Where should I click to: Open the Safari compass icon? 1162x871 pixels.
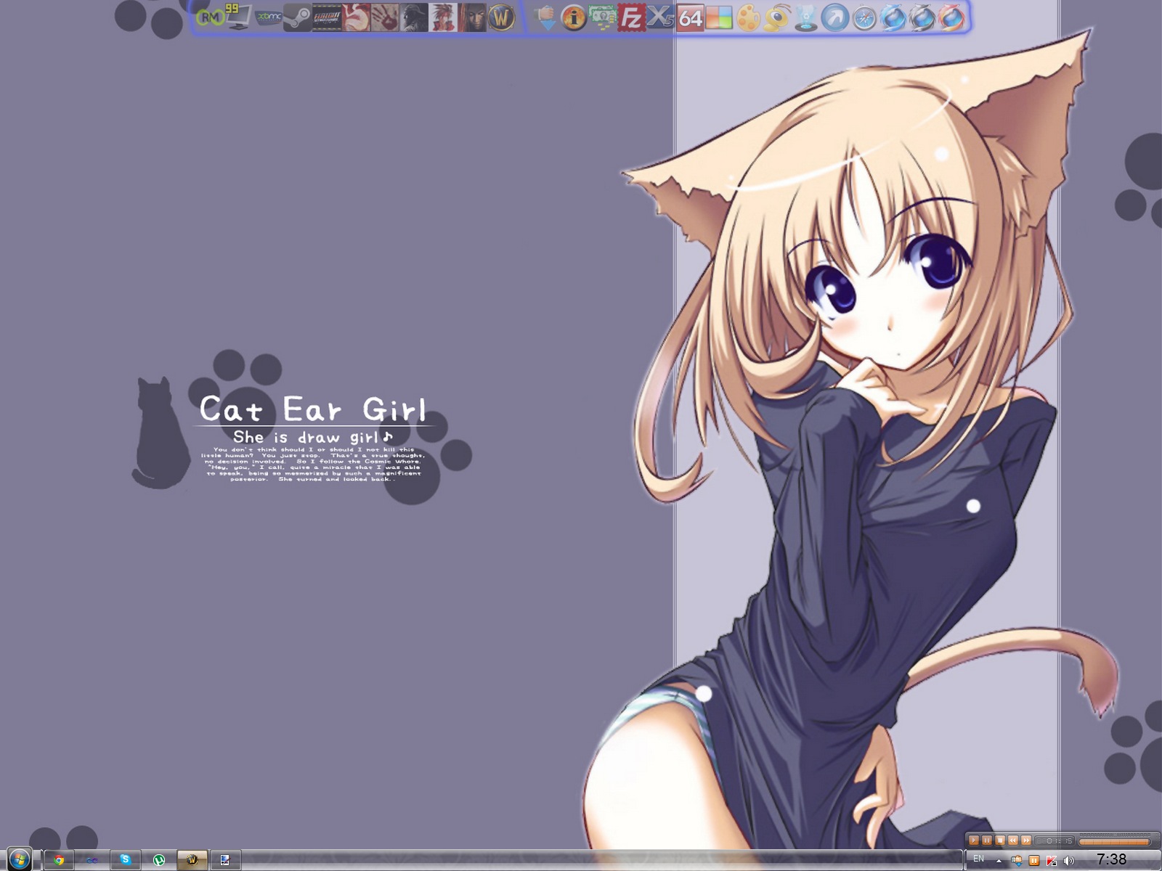[x=864, y=18]
